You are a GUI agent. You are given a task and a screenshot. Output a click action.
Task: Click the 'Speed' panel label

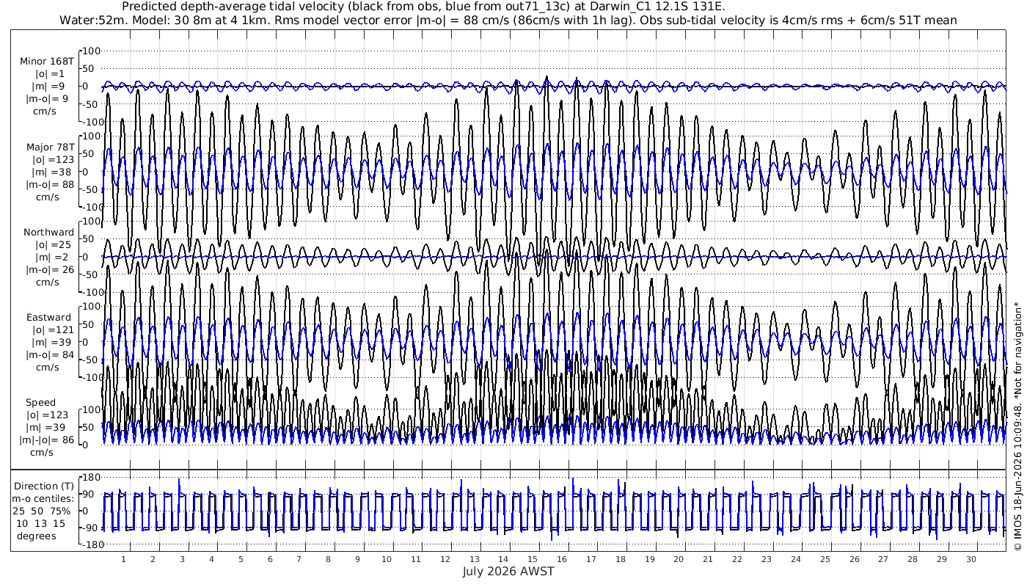40,403
